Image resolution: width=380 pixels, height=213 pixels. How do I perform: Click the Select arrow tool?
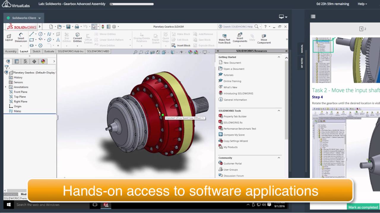click(x=94, y=27)
